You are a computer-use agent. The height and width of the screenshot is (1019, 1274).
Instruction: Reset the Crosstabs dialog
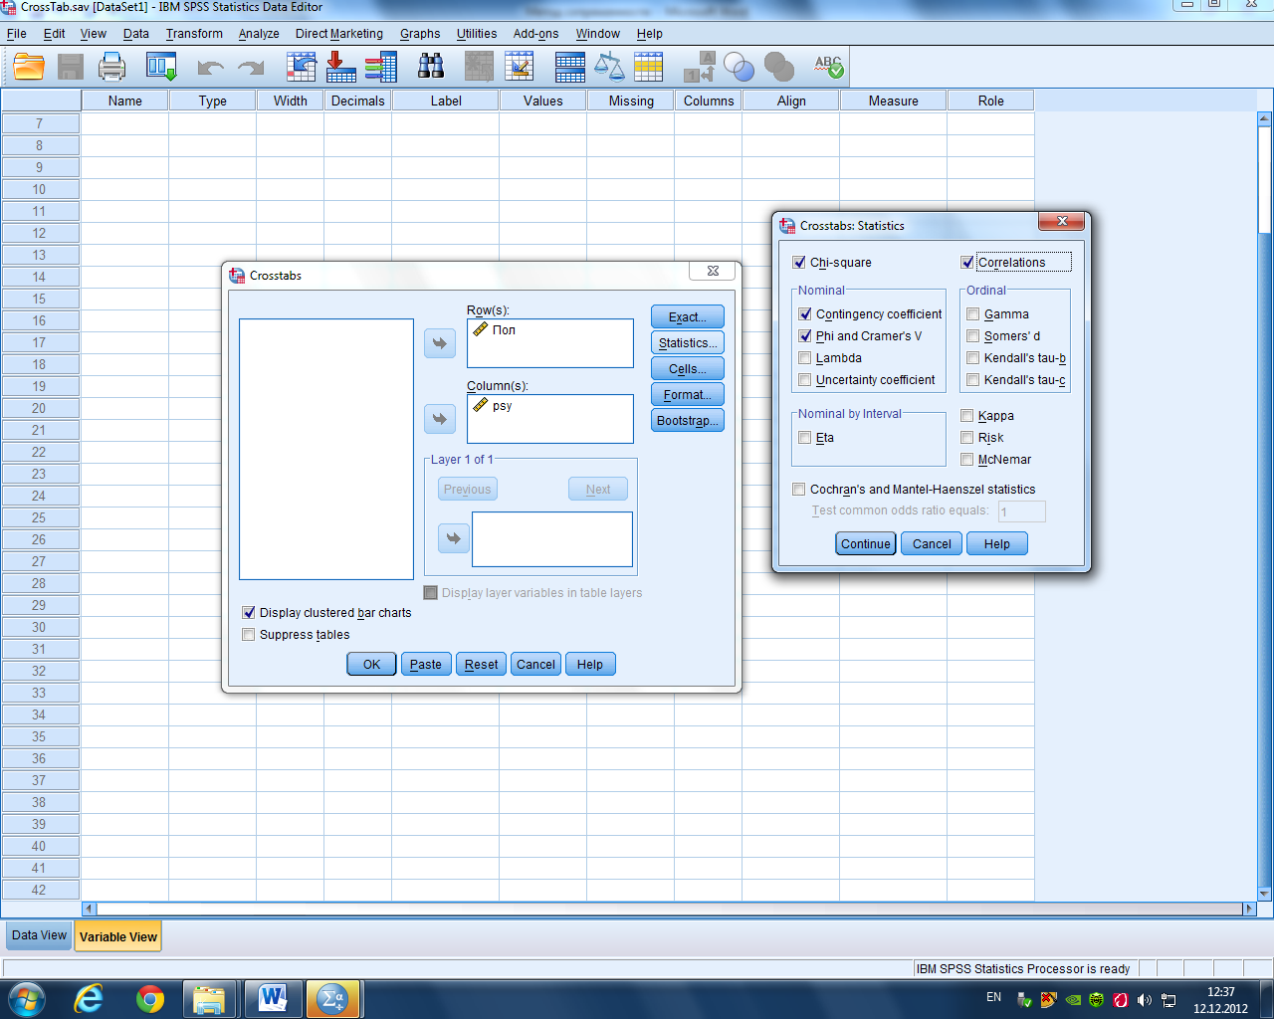coord(482,665)
